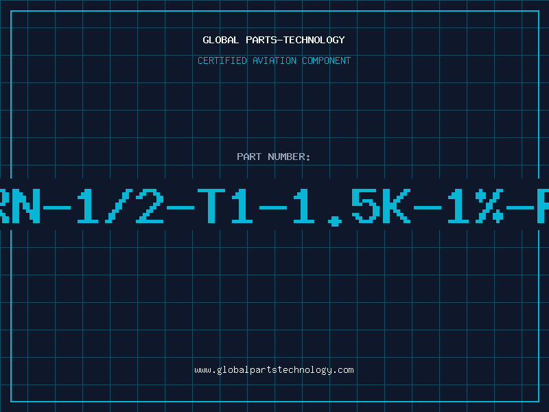This screenshot has width=549, height=412.
Task: Click the CERTIFIED AVIATION COMPONENT subtitle
Action: pyautogui.click(x=274, y=60)
